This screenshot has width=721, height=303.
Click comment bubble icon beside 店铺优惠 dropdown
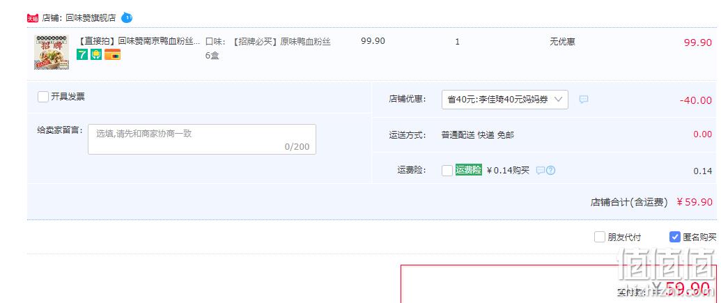click(584, 100)
